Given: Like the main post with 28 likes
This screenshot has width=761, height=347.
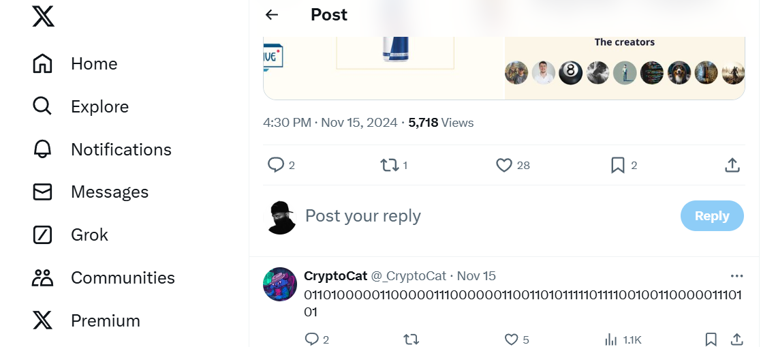Looking at the screenshot, I should (503, 165).
